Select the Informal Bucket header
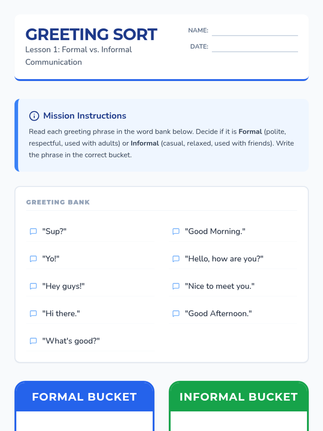This screenshot has width=323, height=431. [239, 397]
